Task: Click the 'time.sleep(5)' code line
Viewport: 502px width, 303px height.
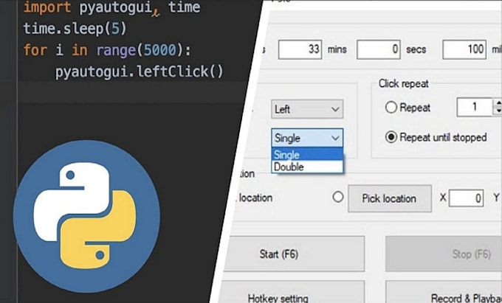Action: [x=75, y=29]
